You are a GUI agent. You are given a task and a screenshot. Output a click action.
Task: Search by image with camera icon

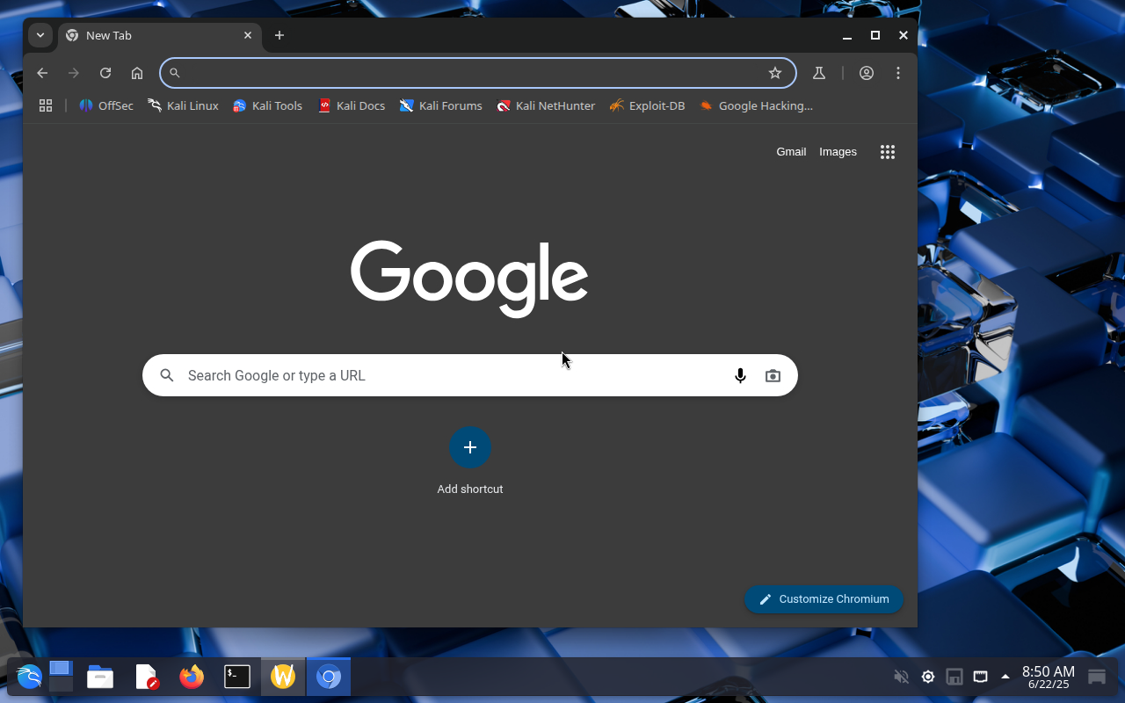pyautogui.click(x=773, y=375)
